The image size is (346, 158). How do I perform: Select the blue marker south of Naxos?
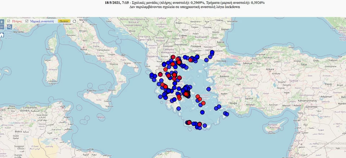[x=202, y=112]
